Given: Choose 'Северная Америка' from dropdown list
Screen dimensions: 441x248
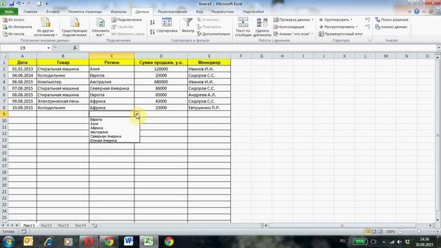Looking at the screenshot, I should [x=105, y=136].
